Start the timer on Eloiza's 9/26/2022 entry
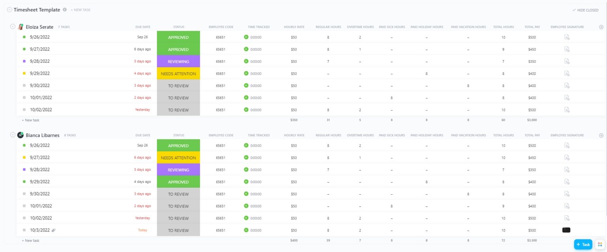 pos(247,37)
